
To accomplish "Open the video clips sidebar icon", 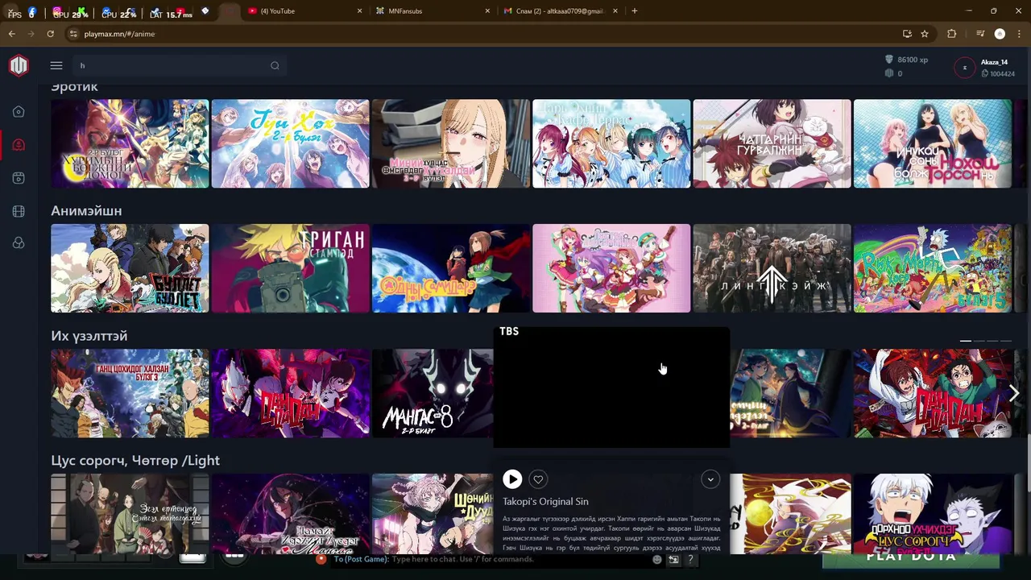I will pos(19,178).
